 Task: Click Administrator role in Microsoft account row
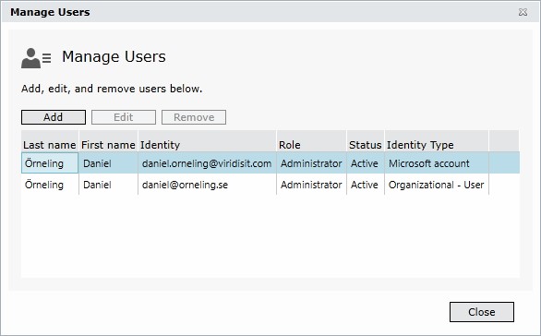(x=311, y=163)
